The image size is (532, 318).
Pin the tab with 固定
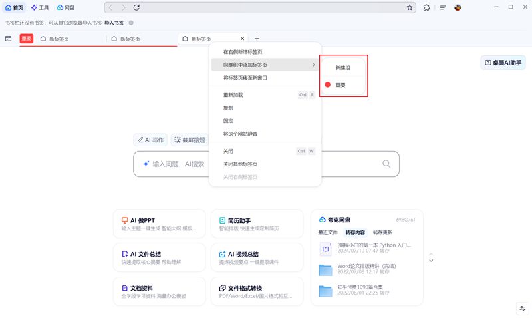265,121
